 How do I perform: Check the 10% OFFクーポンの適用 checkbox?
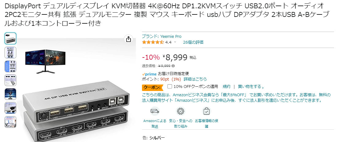(x=170, y=86)
